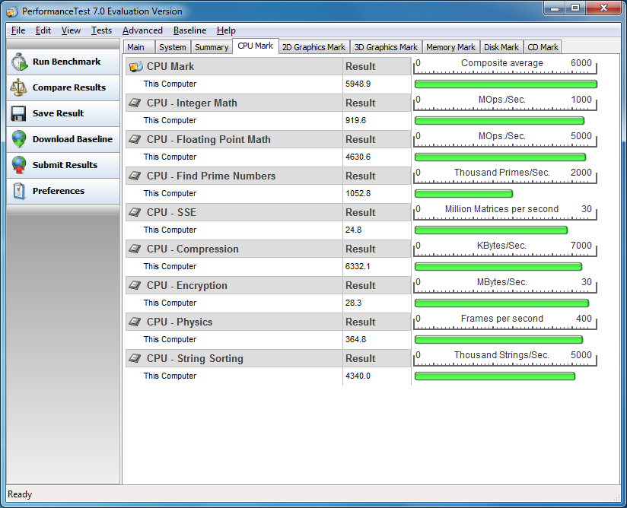
Task: Switch to the 2D Graphics Mark tab
Action: click(x=314, y=47)
